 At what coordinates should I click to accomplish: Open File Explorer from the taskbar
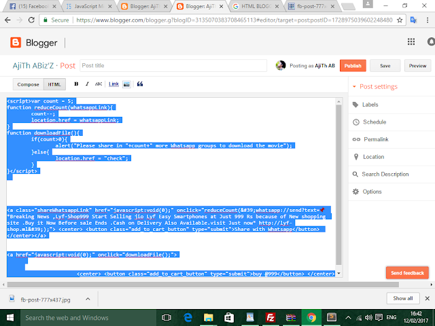point(208,318)
